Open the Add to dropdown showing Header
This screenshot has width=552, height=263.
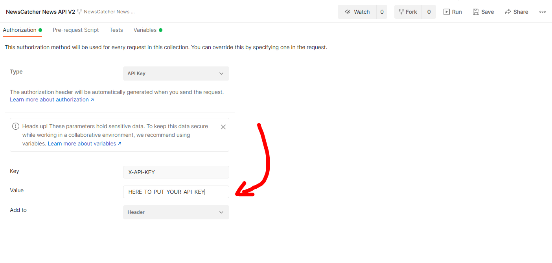(176, 212)
